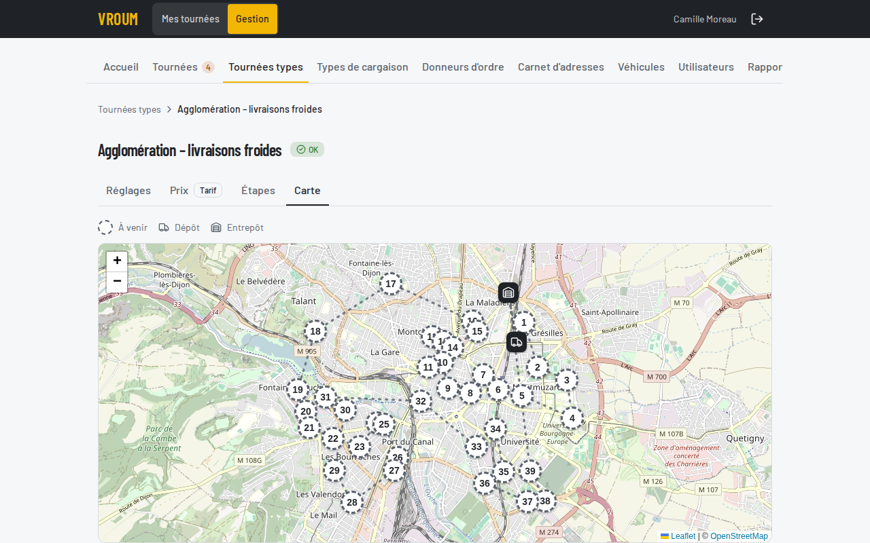Image resolution: width=870 pixels, height=543 pixels.
Task: Click the Entrepôt legend label
Action: (245, 227)
